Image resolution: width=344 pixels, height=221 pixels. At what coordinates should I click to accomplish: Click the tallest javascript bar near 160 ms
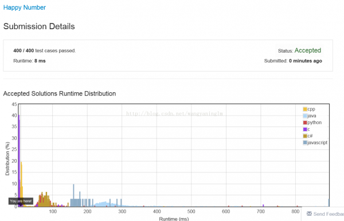[x=73, y=195]
